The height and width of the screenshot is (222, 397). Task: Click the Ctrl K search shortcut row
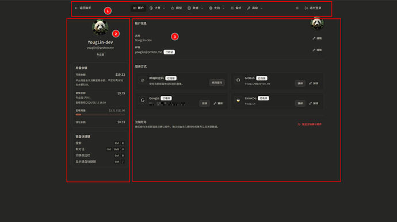[x=100, y=143]
